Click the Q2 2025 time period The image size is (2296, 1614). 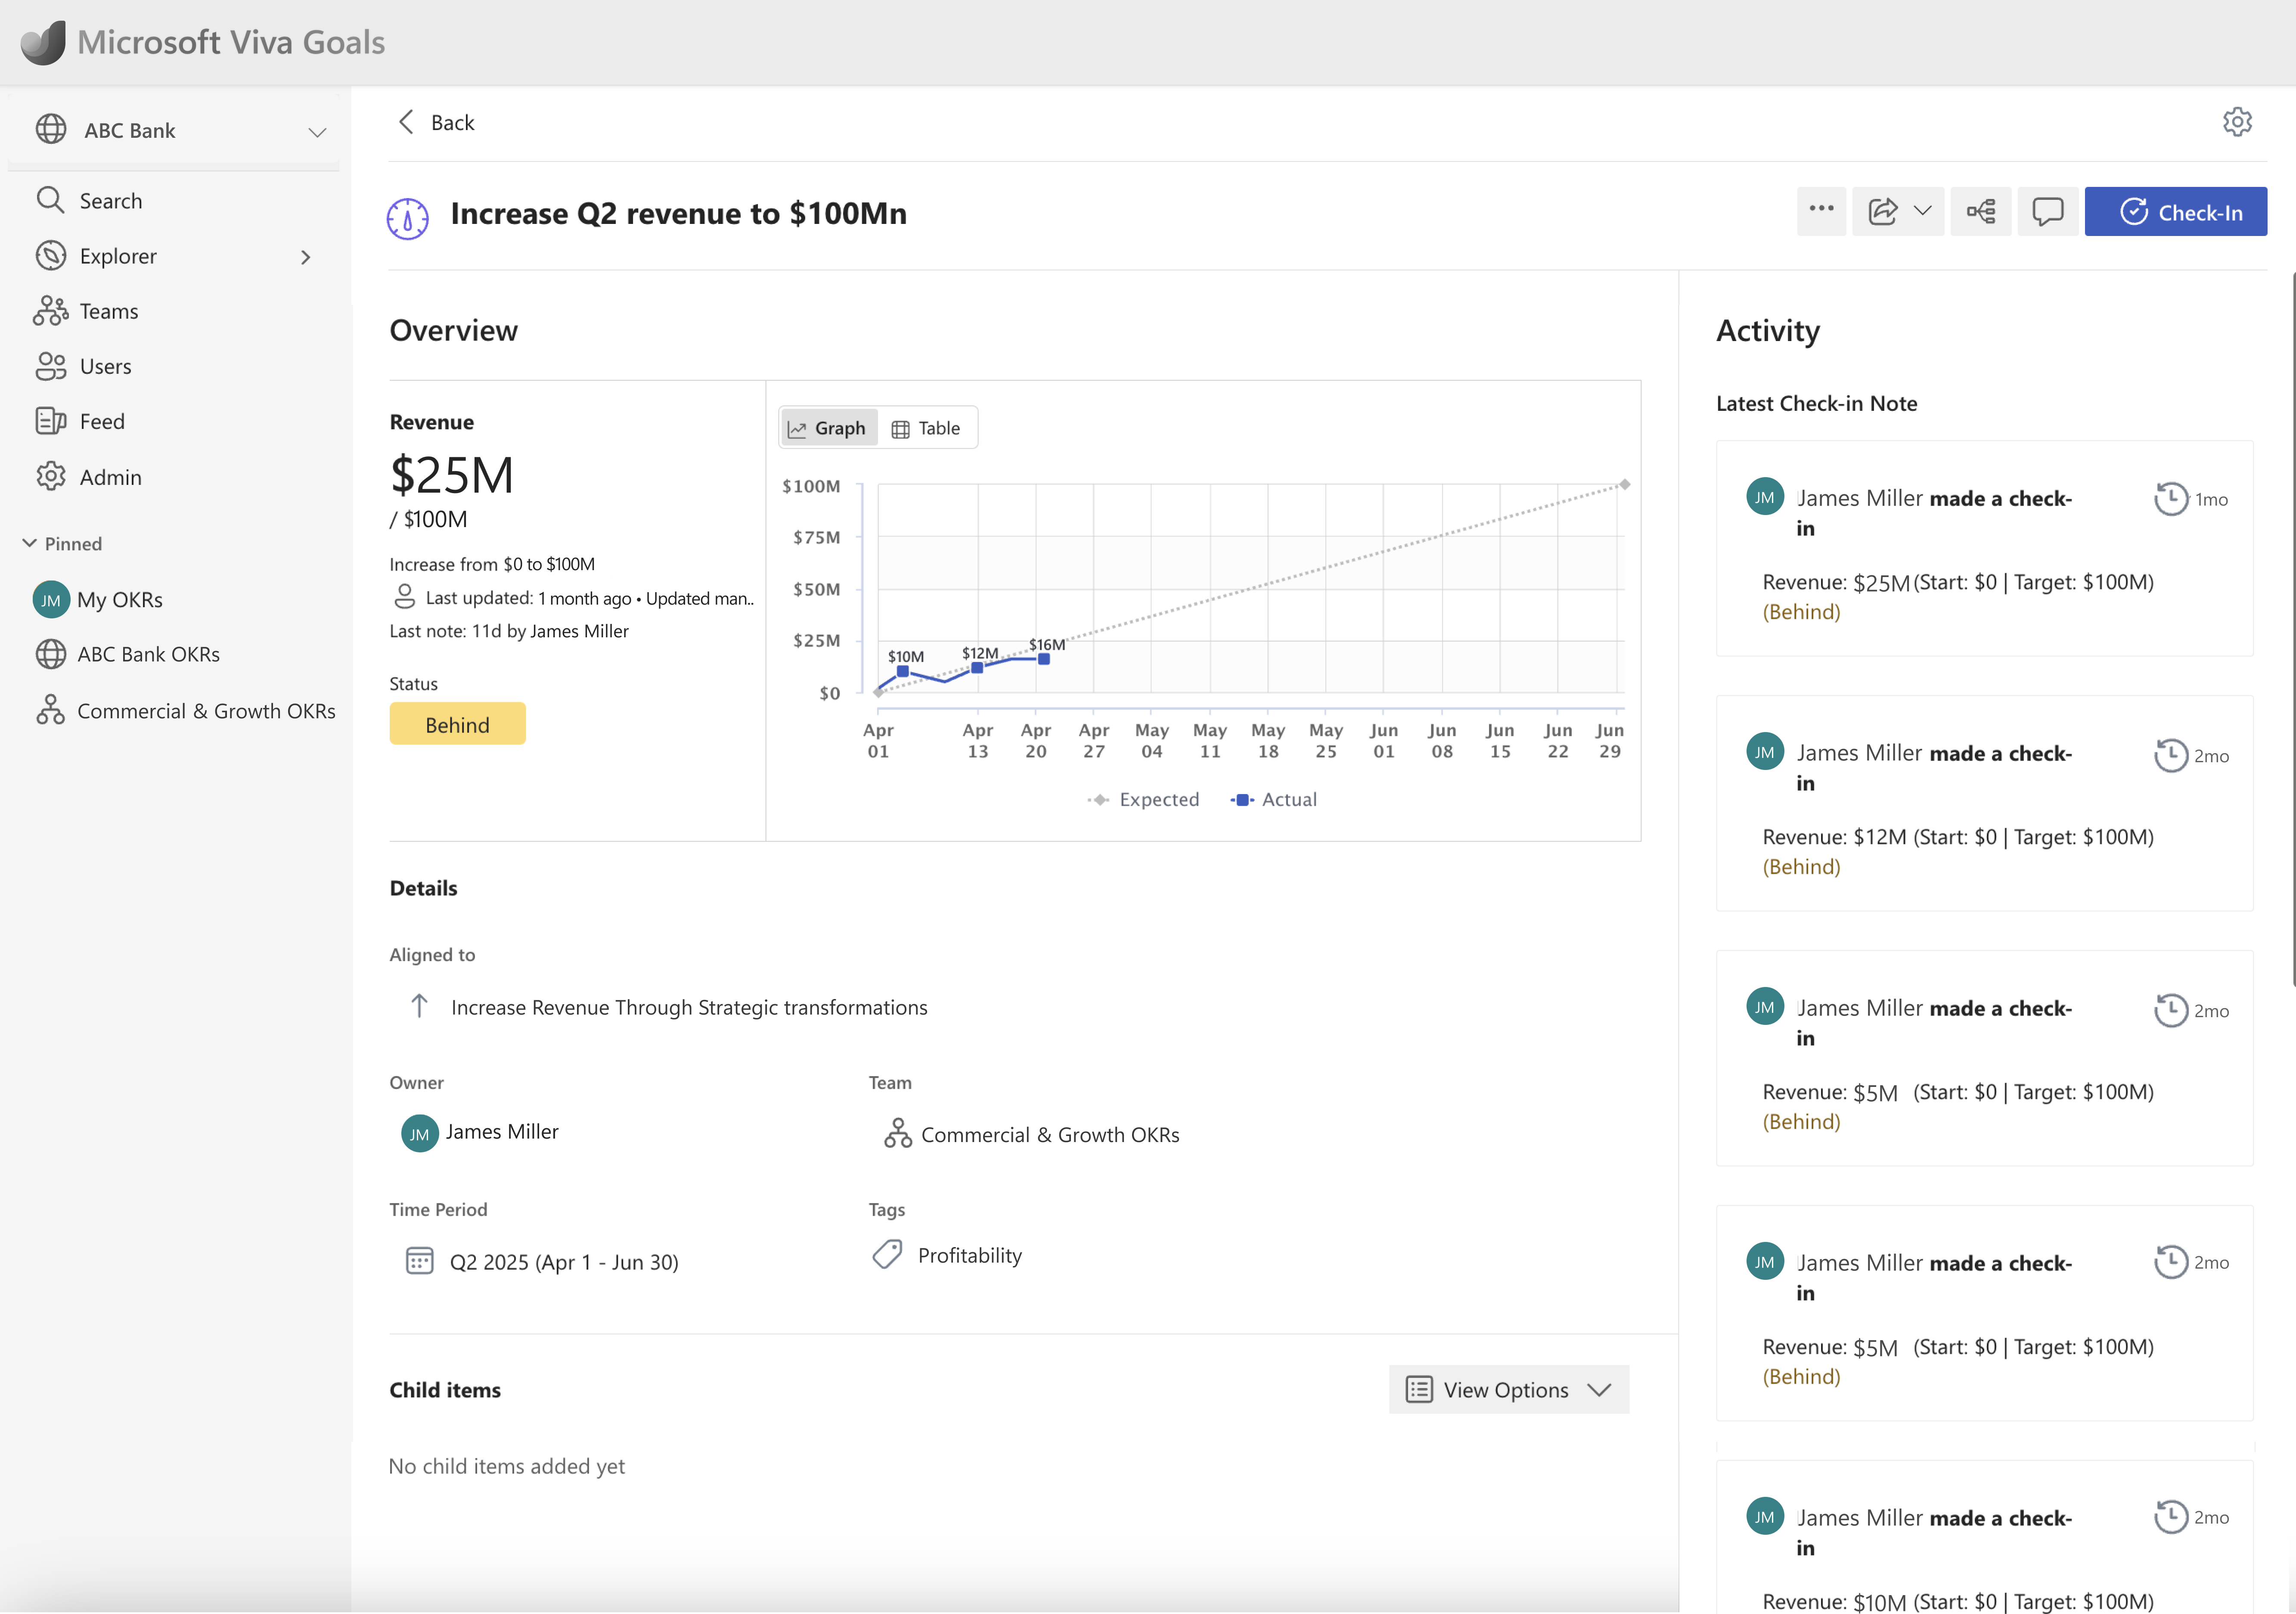[564, 1262]
